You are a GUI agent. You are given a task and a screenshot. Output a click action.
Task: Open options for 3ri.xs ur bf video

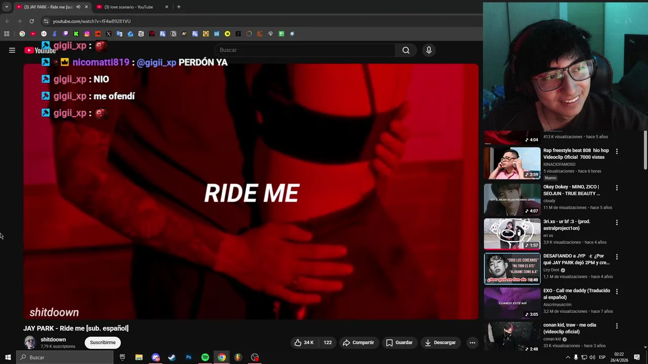click(x=617, y=222)
